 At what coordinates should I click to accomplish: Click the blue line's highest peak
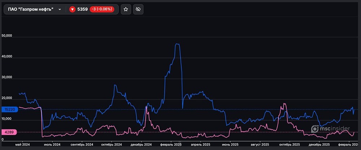click(x=177, y=44)
